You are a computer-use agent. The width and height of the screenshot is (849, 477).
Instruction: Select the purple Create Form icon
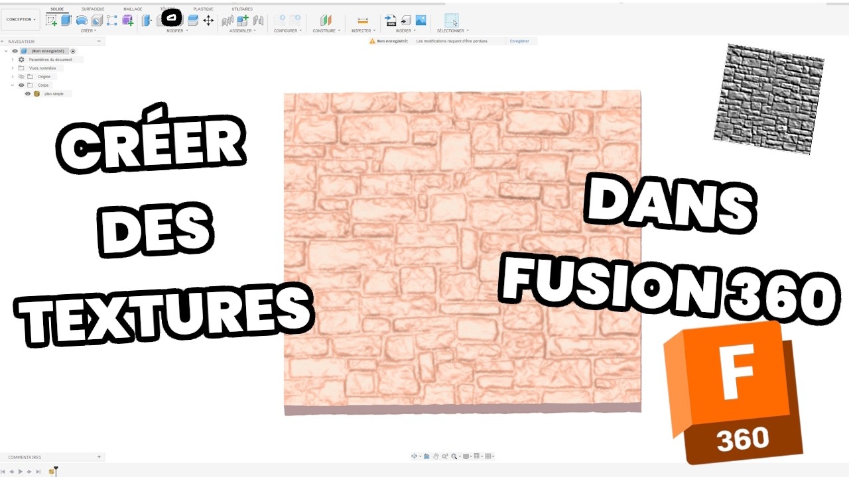coord(127,20)
